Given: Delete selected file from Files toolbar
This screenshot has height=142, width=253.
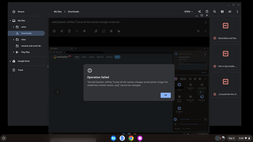Looking at the screenshot, I should (x=207, y=12).
